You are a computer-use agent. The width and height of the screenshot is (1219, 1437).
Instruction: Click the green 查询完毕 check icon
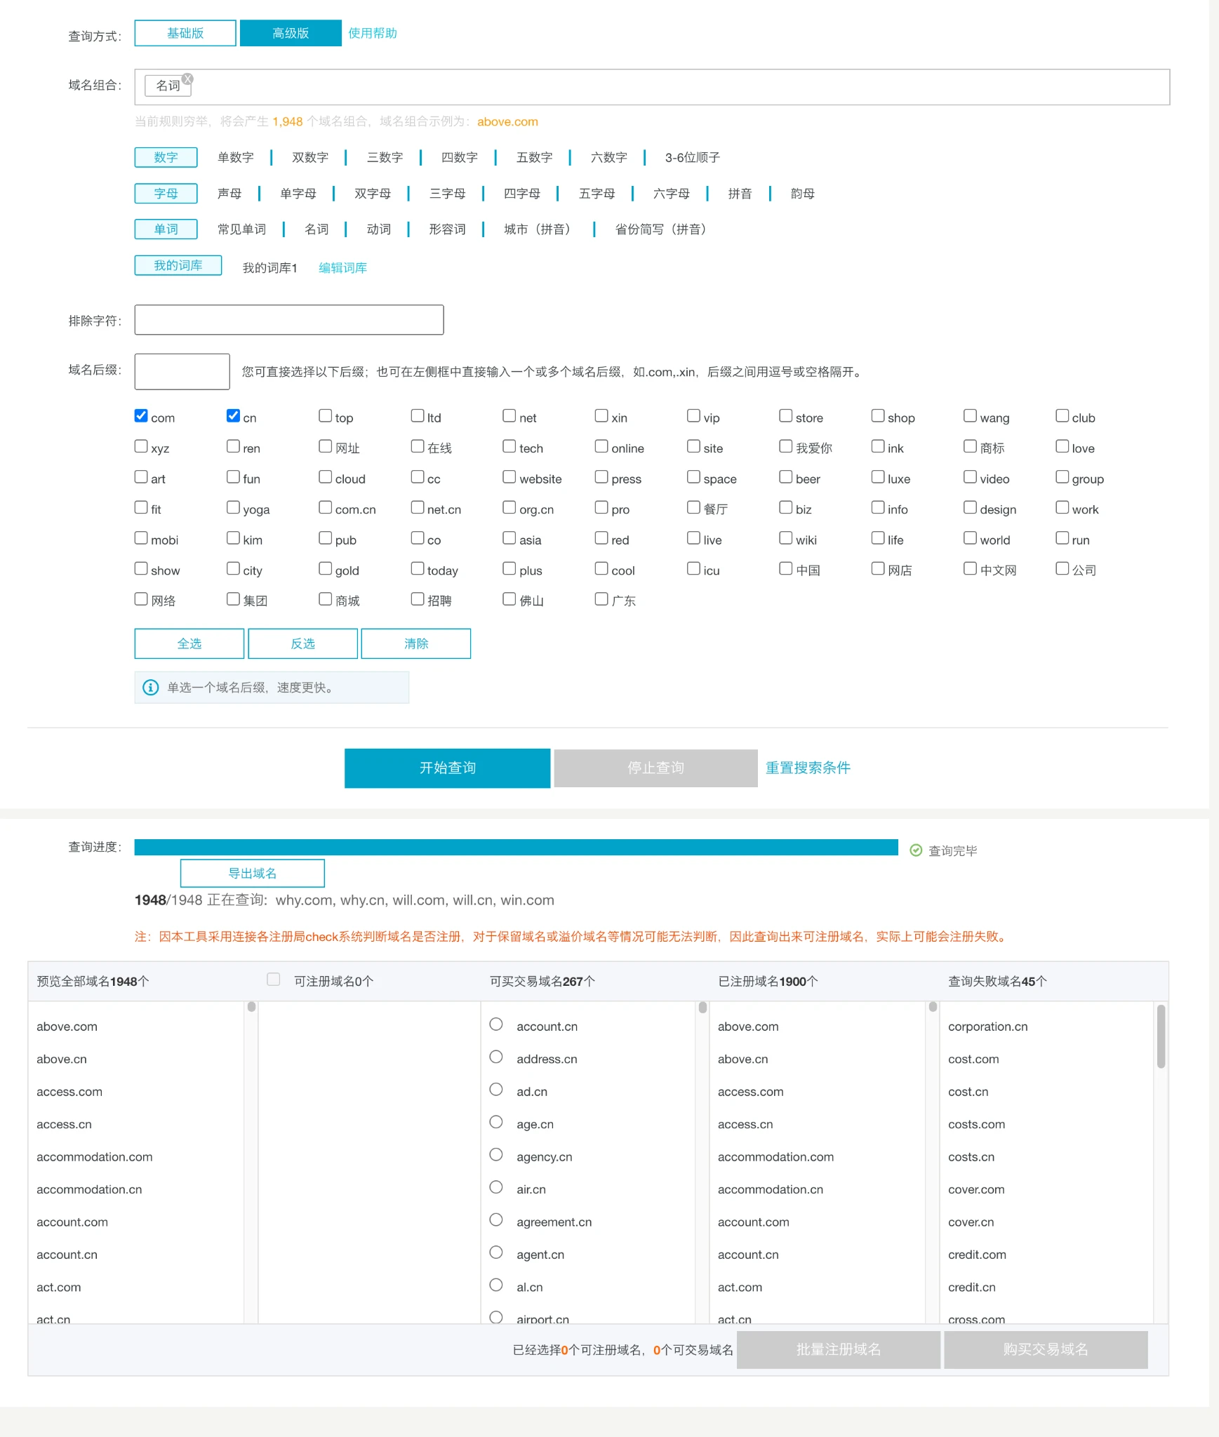click(916, 850)
